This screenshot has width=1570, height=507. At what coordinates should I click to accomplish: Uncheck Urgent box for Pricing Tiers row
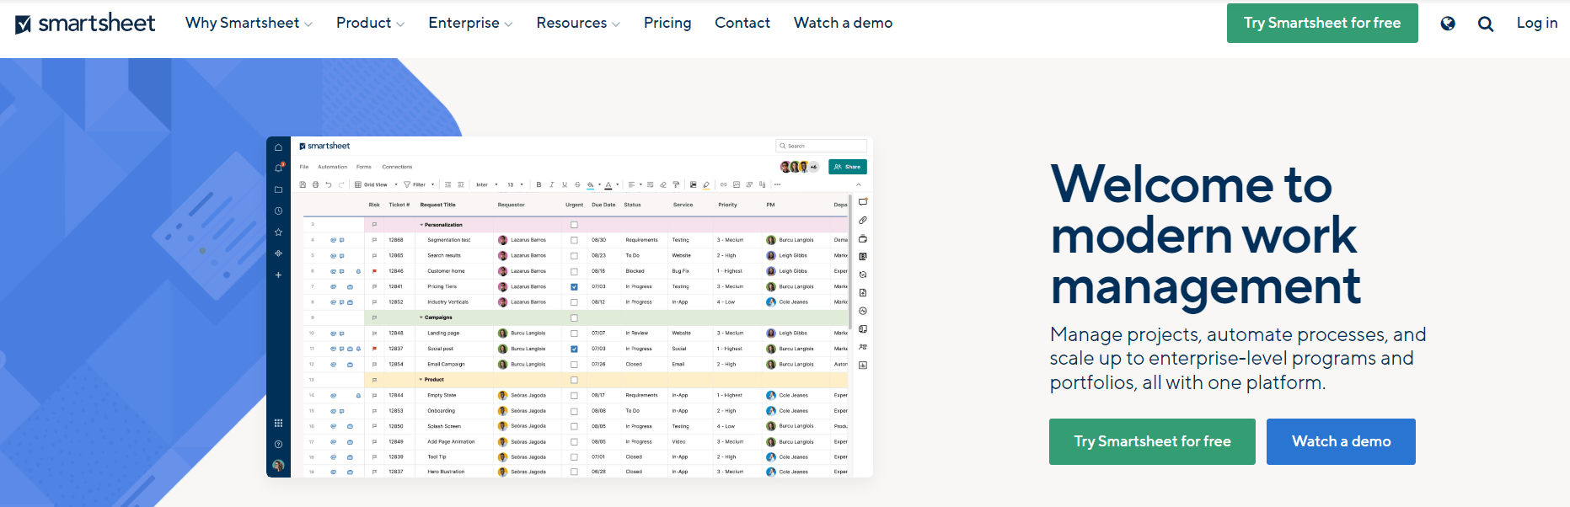(x=574, y=287)
